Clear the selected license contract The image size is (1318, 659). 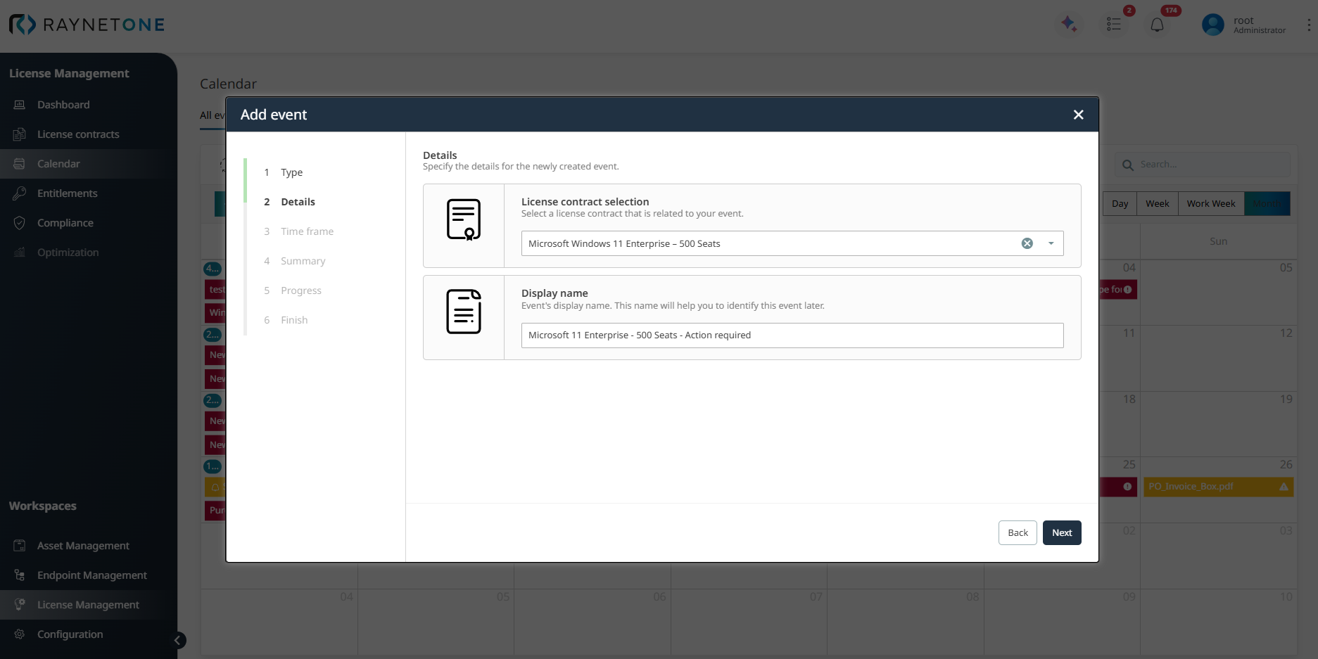click(1027, 243)
